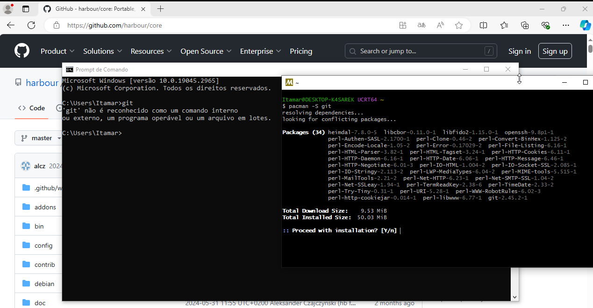Click the Sign up button

tap(555, 51)
